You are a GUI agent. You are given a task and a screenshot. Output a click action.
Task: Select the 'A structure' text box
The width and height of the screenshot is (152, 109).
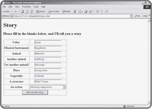click(x=48, y=82)
